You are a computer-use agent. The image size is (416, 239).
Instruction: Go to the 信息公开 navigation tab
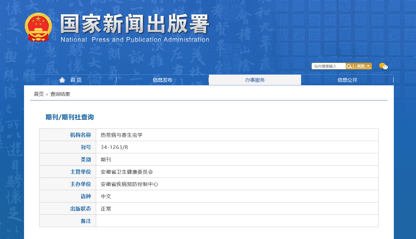[x=347, y=80]
